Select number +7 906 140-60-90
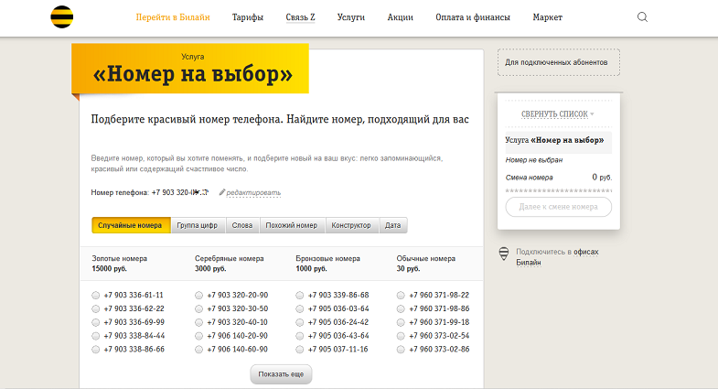This screenshot has width=718, height=389. coord(198,350)
